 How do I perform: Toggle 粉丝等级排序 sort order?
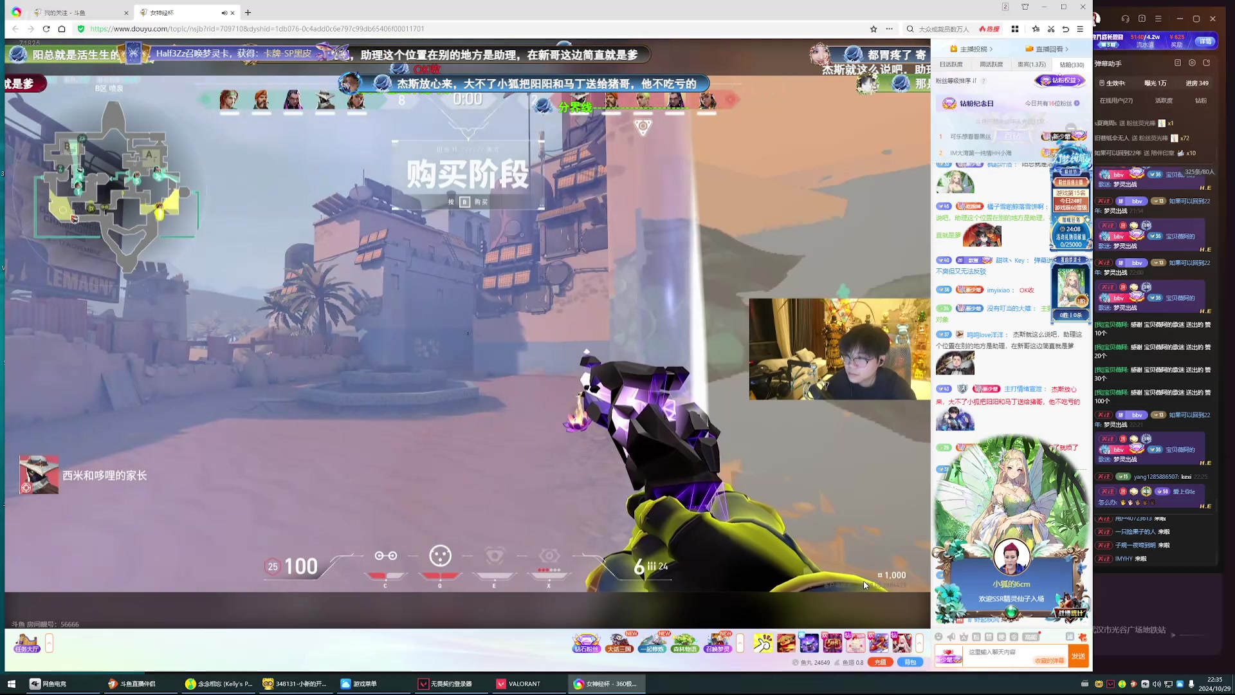(956, 81)
